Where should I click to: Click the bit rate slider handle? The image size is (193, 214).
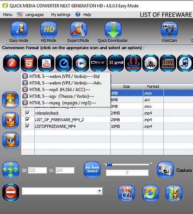click(x=109, y=164)
